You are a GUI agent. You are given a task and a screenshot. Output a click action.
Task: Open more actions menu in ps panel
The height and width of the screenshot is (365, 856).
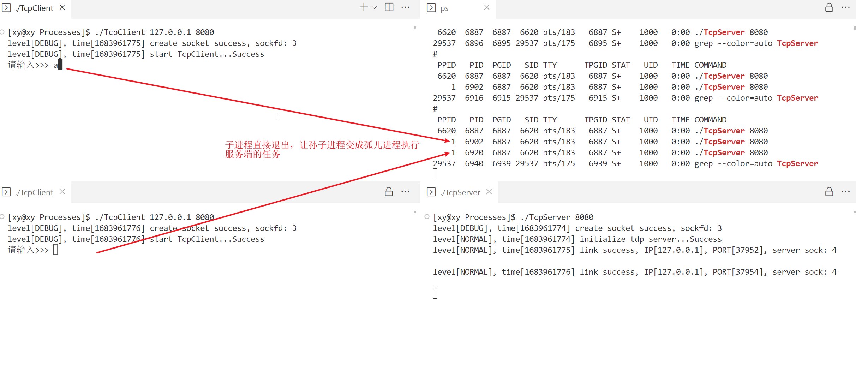pyautogui.click(x=845, y=7)
